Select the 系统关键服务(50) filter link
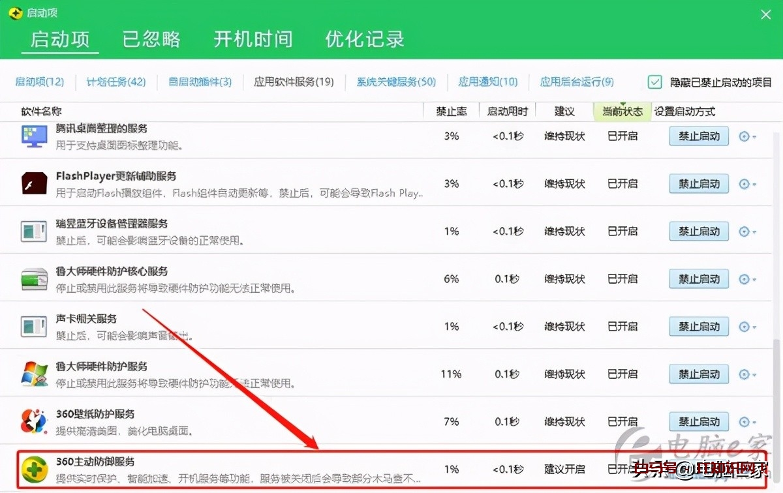This screenshot has width=783, height=493. 395,82
